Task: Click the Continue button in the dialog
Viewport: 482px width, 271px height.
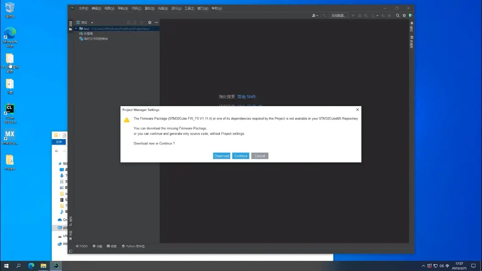Action: (x=241, y=156)
